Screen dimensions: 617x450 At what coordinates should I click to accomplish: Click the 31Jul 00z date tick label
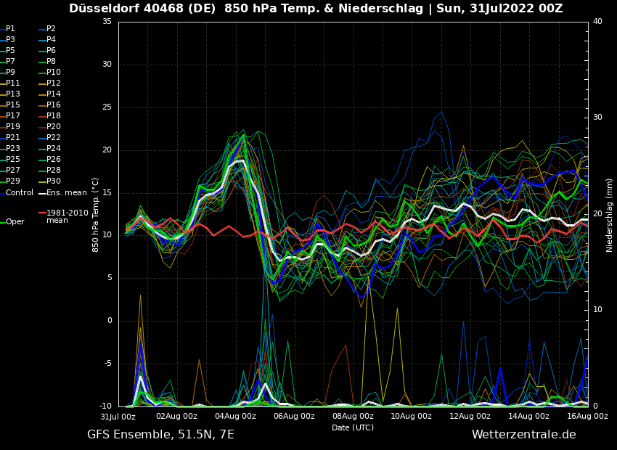[118, 416]
